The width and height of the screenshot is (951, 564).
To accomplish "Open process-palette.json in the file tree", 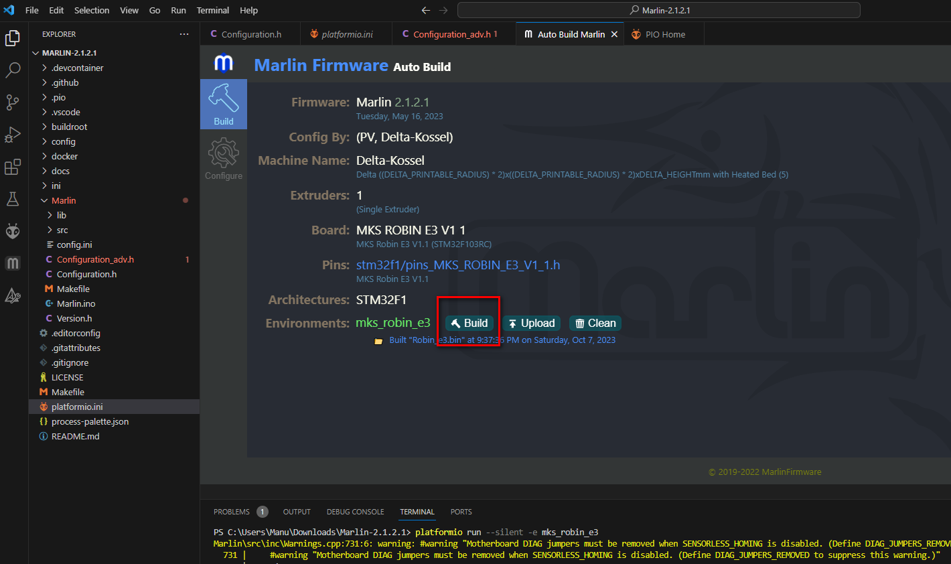I will 90,421.
